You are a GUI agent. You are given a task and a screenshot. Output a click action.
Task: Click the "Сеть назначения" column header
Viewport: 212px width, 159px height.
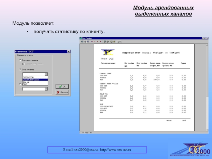click(x=108, y=63)
